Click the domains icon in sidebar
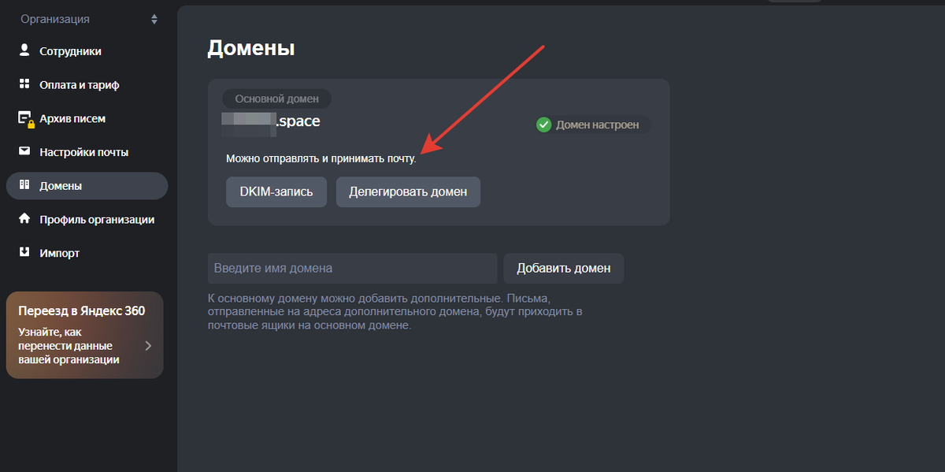This screenshot has width=945, height=472. pos(24,185)
